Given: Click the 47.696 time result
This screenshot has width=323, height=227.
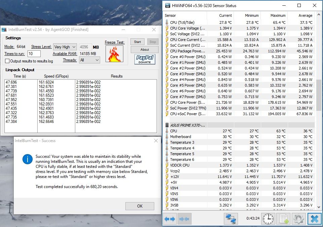Looking at the screenshot, I should [x=11, y=82].
